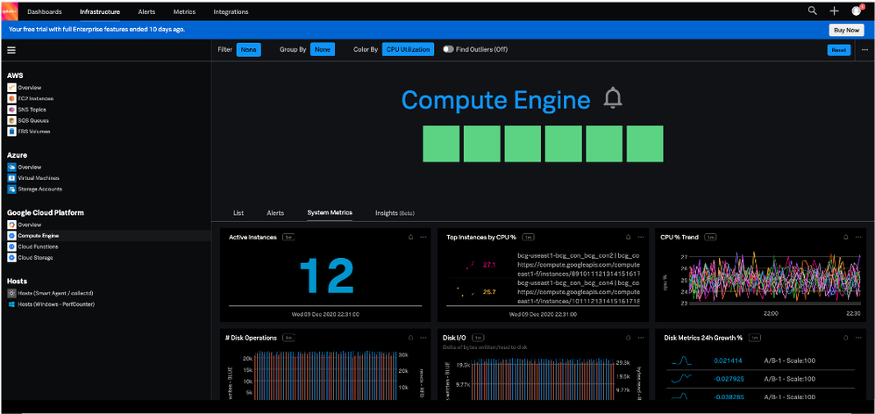Click the large Active Instances value 12
Image resolution: width=875 pixels, height=414 pixels.
coord(327,275)
